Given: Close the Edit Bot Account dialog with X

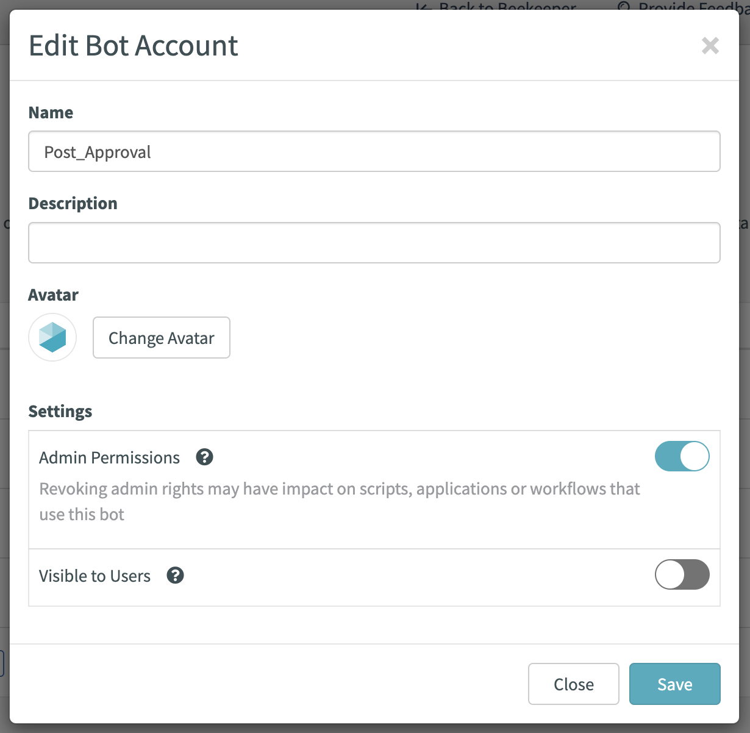Looking at the screenshot, I should [710, 46].
